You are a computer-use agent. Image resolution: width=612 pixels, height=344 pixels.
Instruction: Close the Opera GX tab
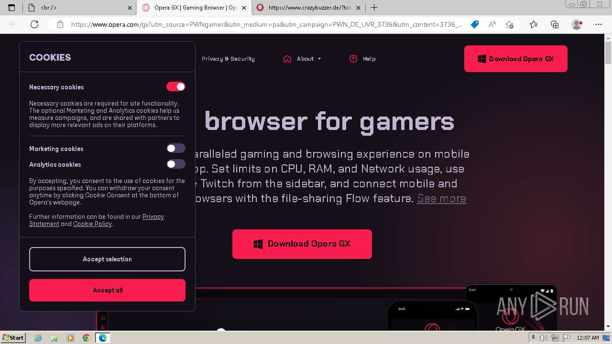coord(244,8)
